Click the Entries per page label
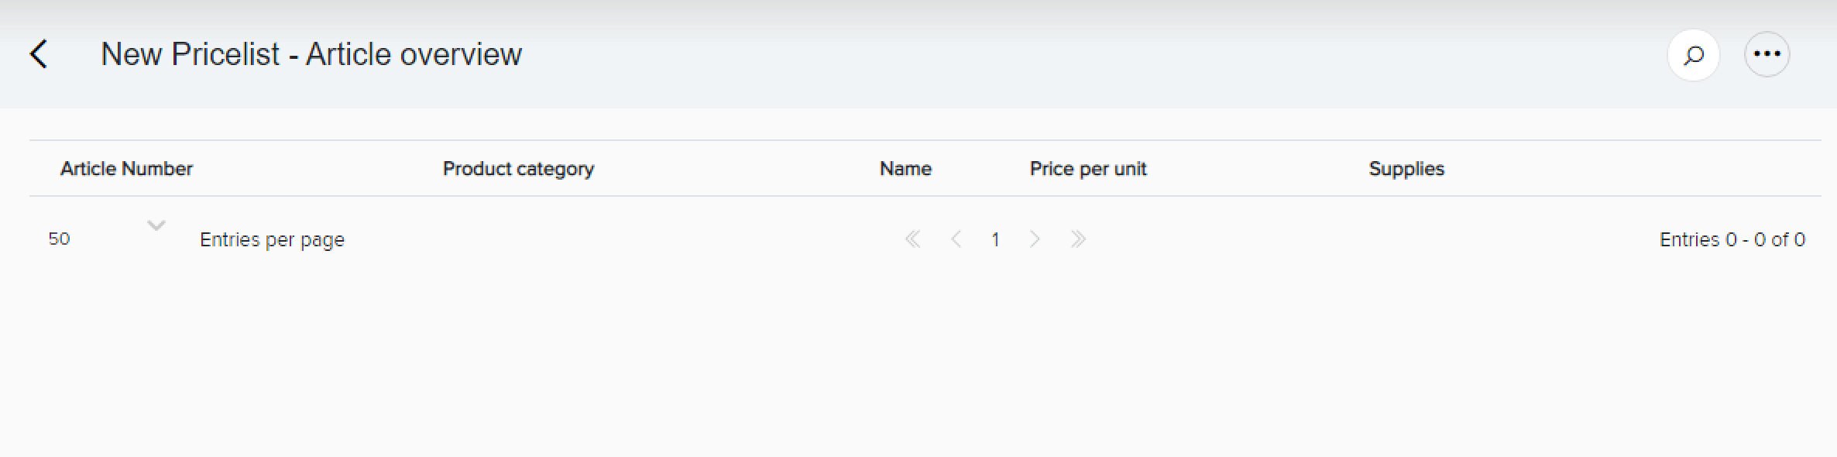Image resolution: width=1837 pixels, height=457 pixels. click(x=272, y=240)
